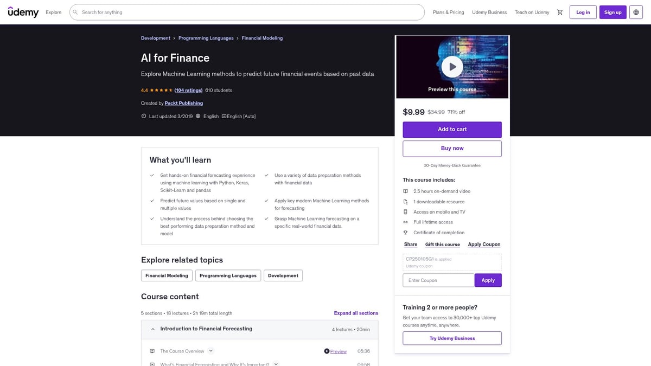Click the star rating icons
The height and width of the screenshot is (366, 651).
pos(161,90)
